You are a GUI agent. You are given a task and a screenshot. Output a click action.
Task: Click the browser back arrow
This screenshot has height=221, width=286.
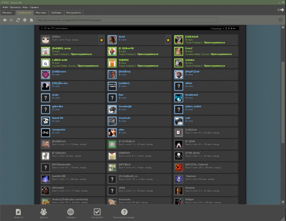tap(5, 20)
